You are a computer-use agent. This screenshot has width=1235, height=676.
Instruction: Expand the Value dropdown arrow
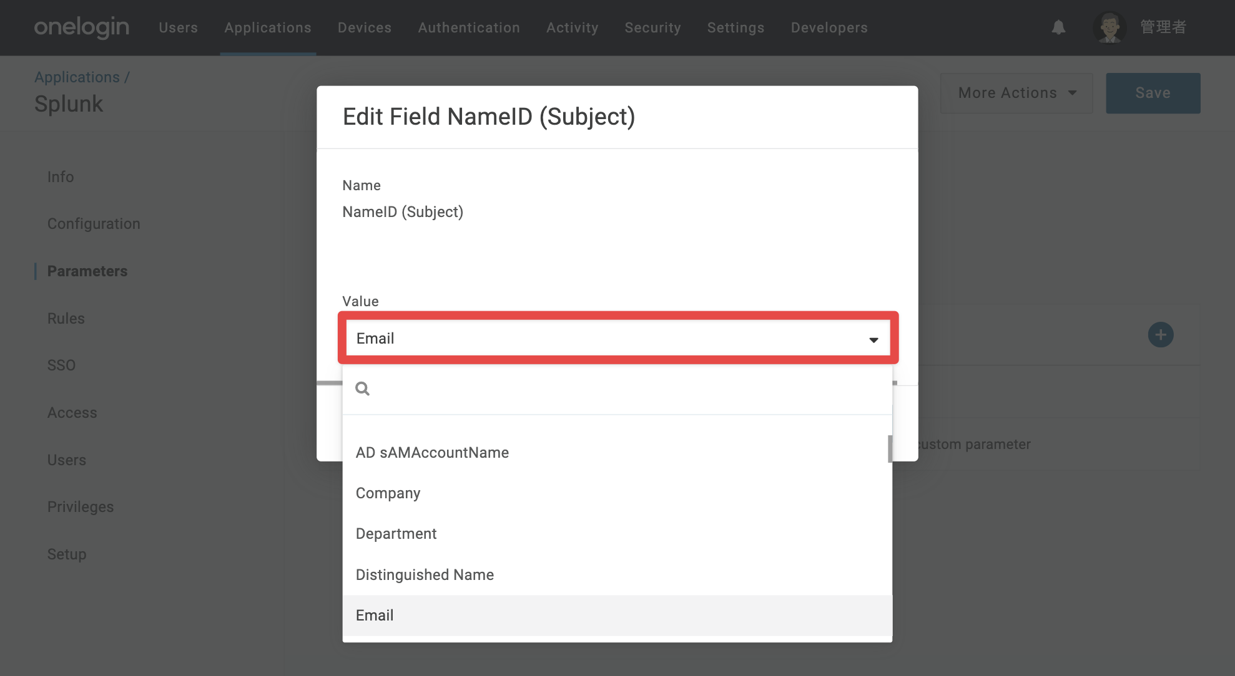click(873, 339)
